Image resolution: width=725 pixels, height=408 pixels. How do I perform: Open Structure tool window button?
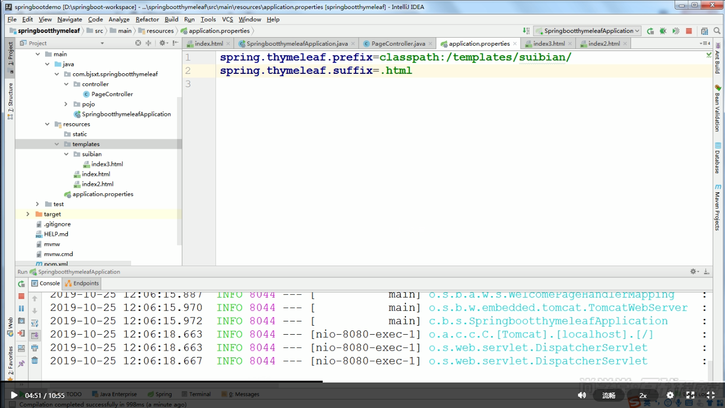(10, 101)
